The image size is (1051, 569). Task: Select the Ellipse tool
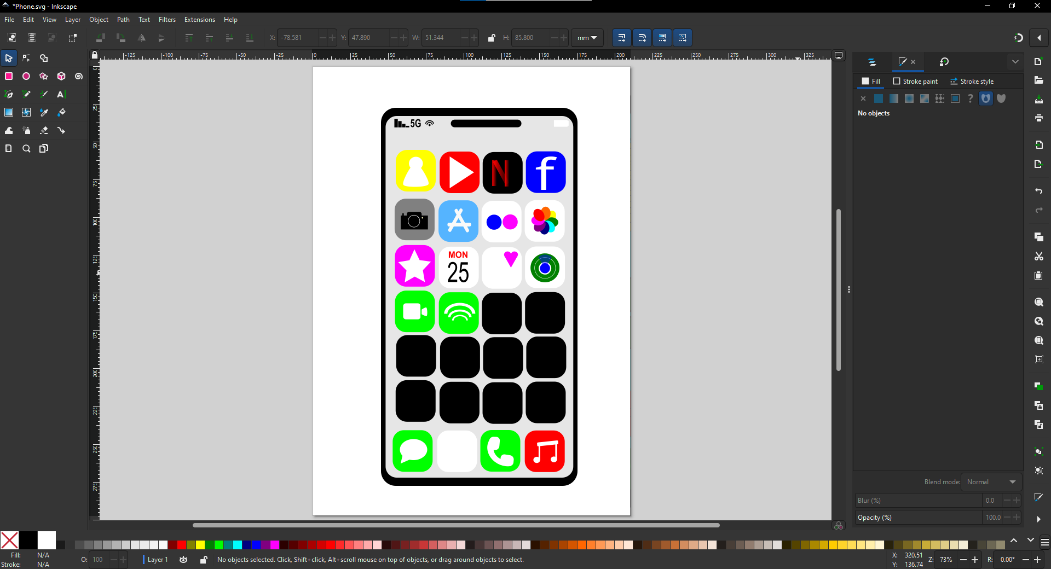point(26,76)
